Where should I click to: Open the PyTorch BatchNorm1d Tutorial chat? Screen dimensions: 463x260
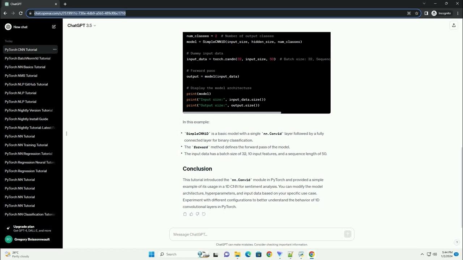27,58
